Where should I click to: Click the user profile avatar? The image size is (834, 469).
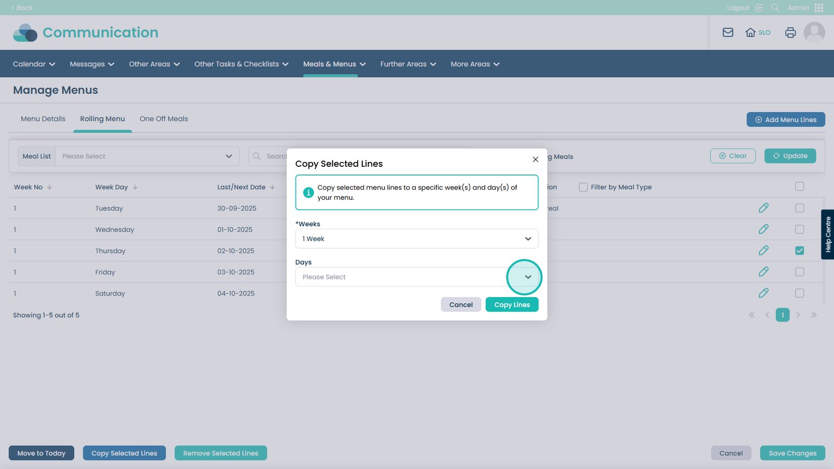pos(814,32)
